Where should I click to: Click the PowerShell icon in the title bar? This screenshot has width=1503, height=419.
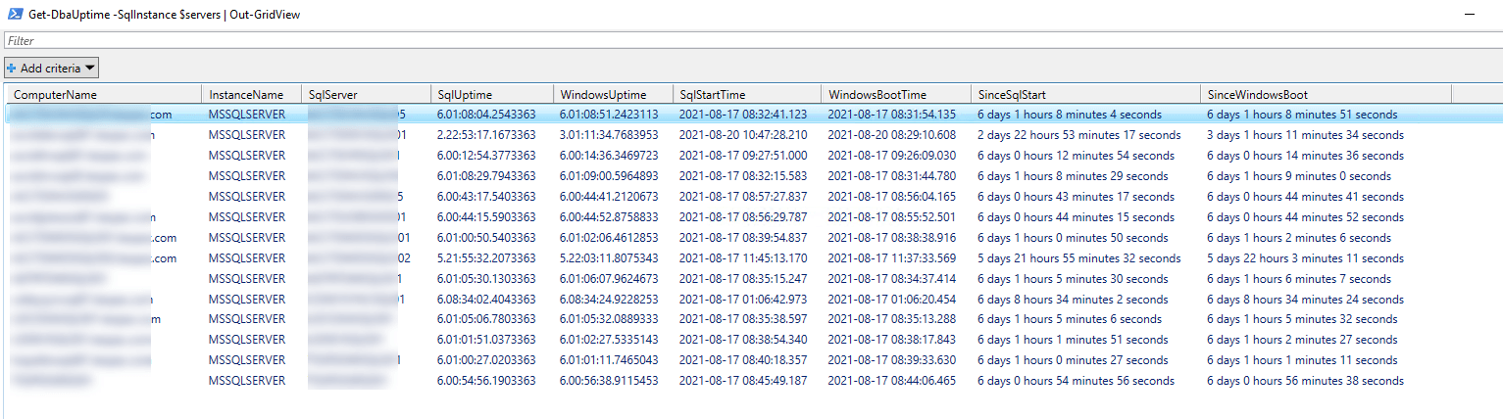click(11, 15)
